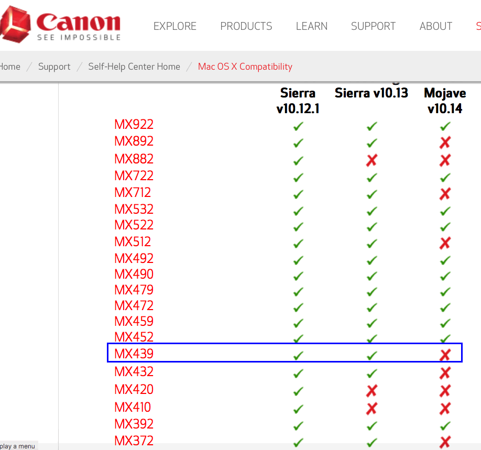Open the MX722 printer link
Image resolution: width=481 pixels, height=450 pixels.
pyautogui.click(x=134, y=176)
